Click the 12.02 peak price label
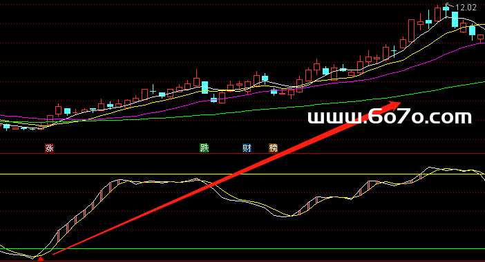Screen dimensions: 485x262 click(x=466, y=8)
